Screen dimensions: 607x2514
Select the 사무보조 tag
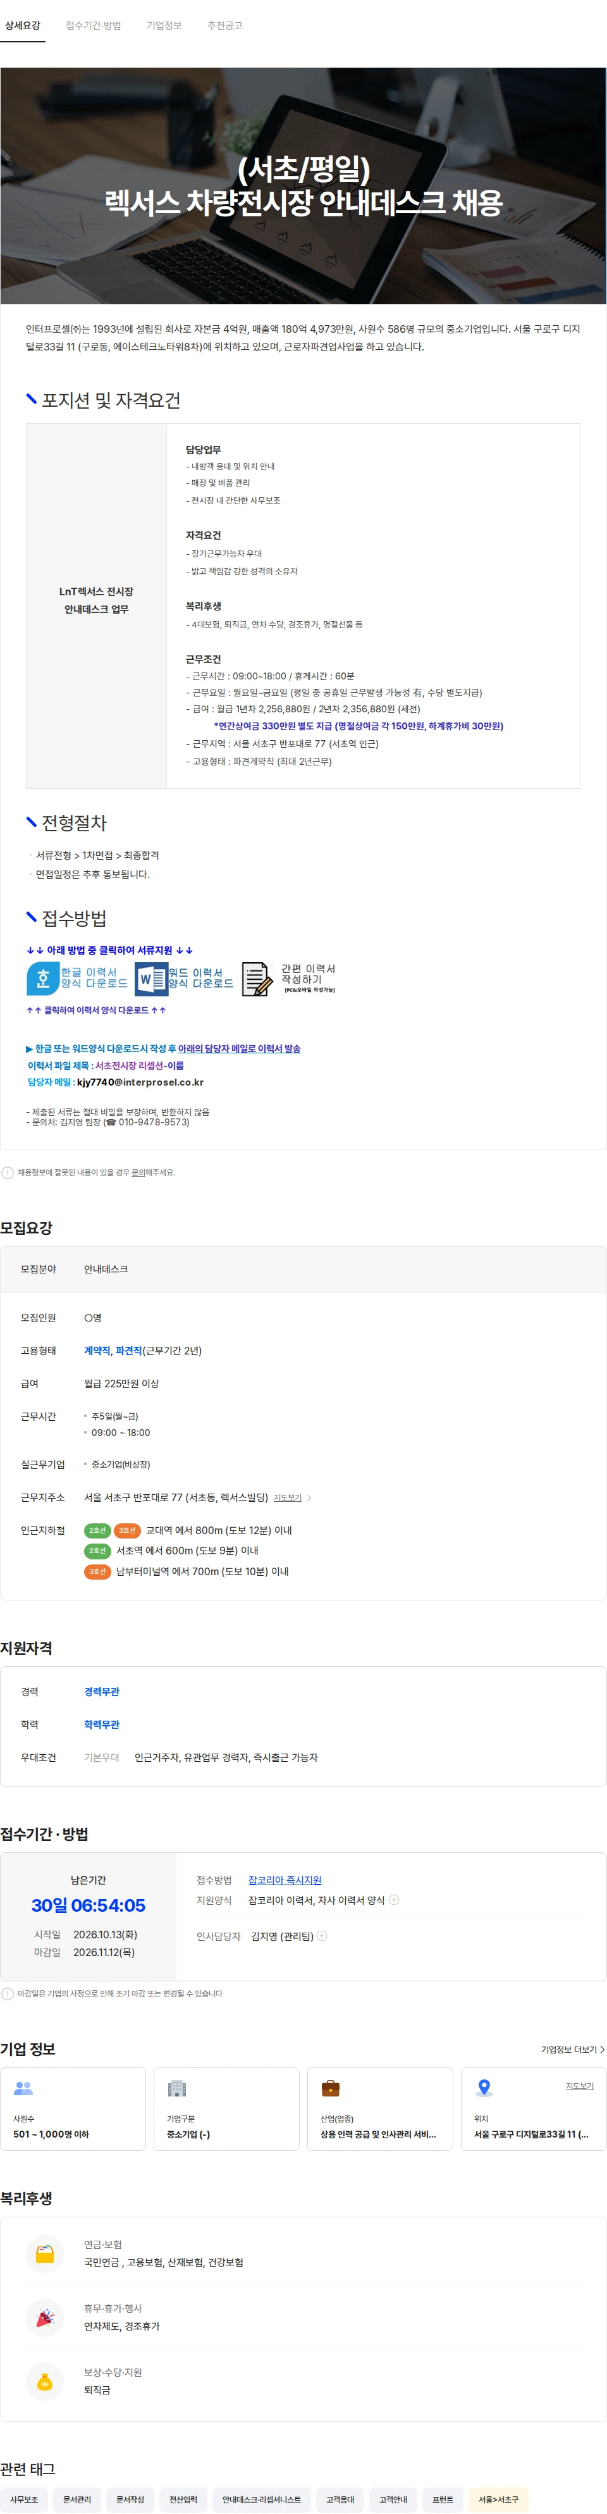tap(25, 2499)
